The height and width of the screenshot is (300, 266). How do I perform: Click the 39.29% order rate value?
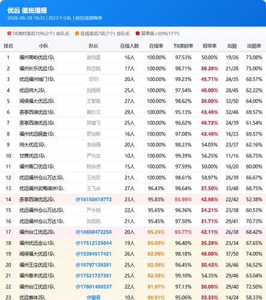point(209,68)
